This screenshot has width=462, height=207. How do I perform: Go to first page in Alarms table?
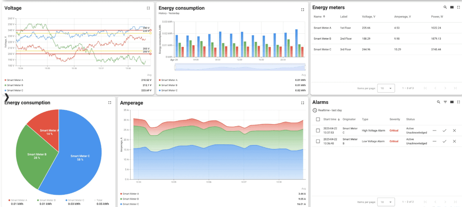pyautogui.click(x=425, y=202)
